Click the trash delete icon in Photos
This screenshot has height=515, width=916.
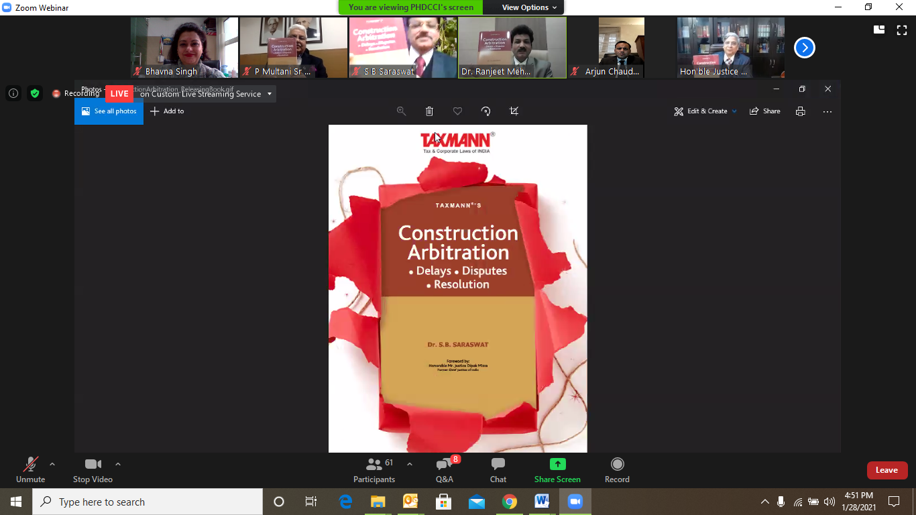[x=429, y=111]
